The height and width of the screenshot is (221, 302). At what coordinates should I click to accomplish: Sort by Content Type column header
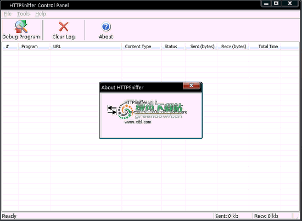pos(141,47)
